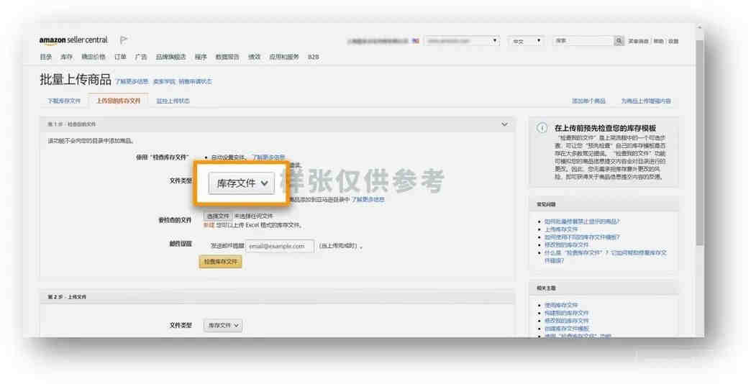
Task: Select the 上传您的库存文件 tab
Action: [118, 101]
